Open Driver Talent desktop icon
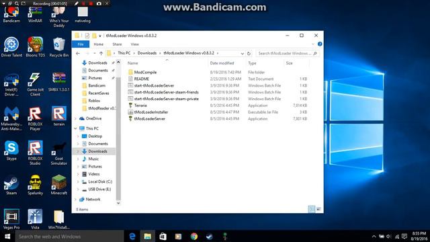Viewport: 430px width, 242px height. 11,47
